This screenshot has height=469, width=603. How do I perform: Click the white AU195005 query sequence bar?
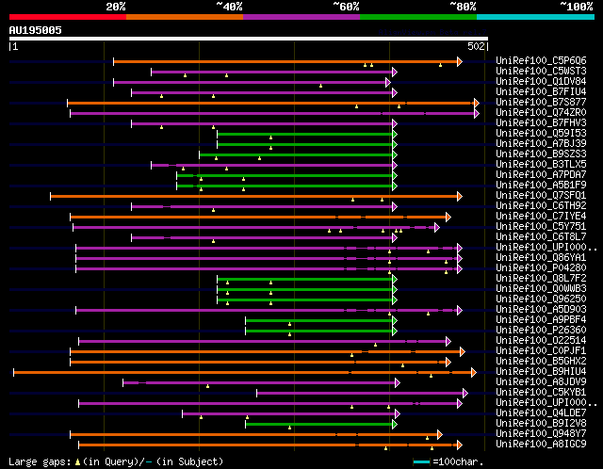(249, 39)
